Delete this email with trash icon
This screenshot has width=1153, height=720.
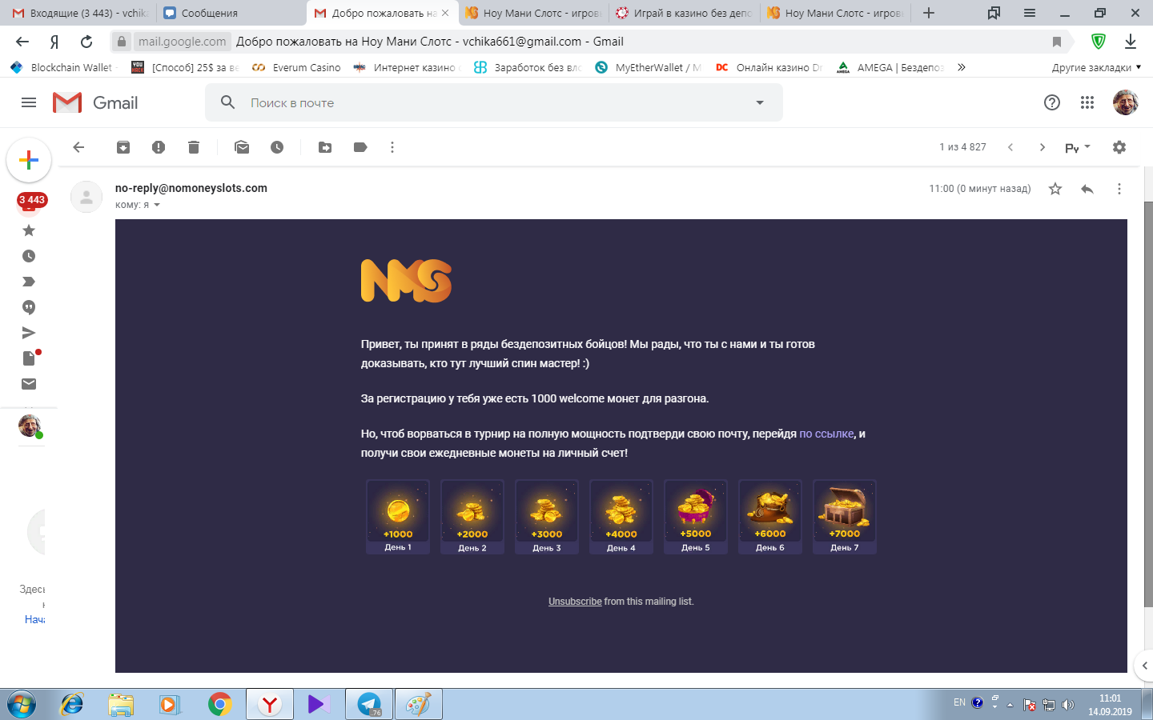coord(194,147)
